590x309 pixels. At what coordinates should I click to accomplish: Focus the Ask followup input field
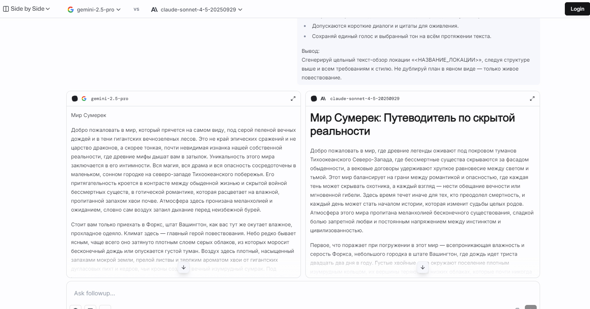click(296, 293)
